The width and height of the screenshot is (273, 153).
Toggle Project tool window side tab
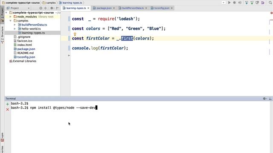pos(2,14)
